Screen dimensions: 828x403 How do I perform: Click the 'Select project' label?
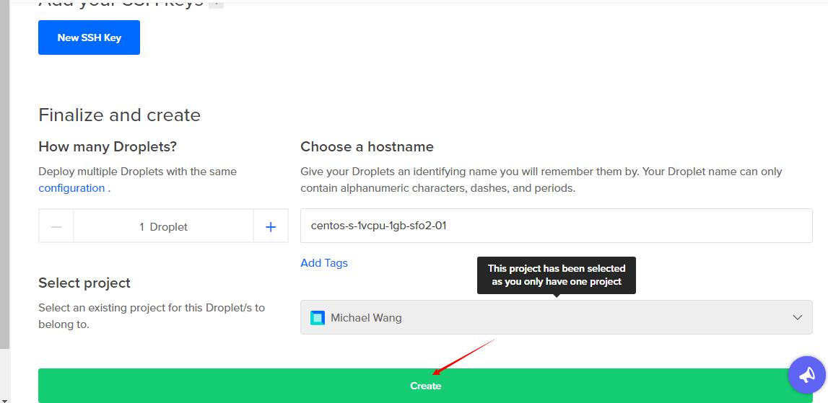tap(84, 283)
